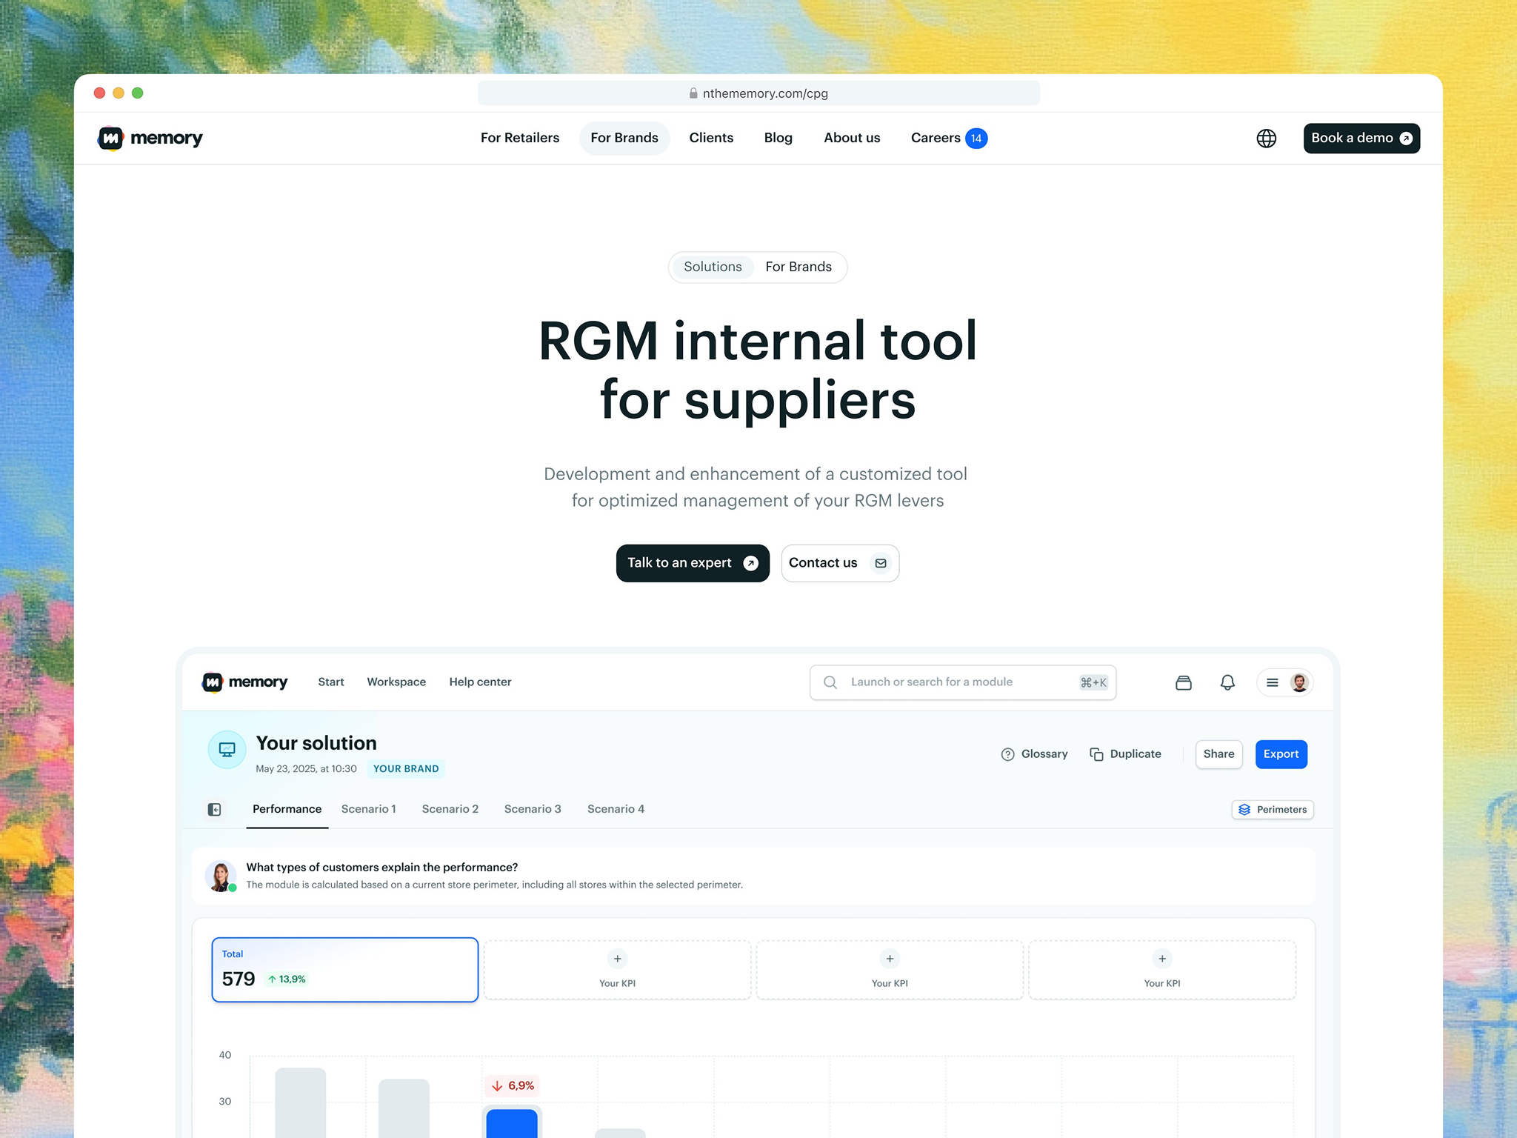Click the blue highlighted chart bar

[x=511, y=1123]
